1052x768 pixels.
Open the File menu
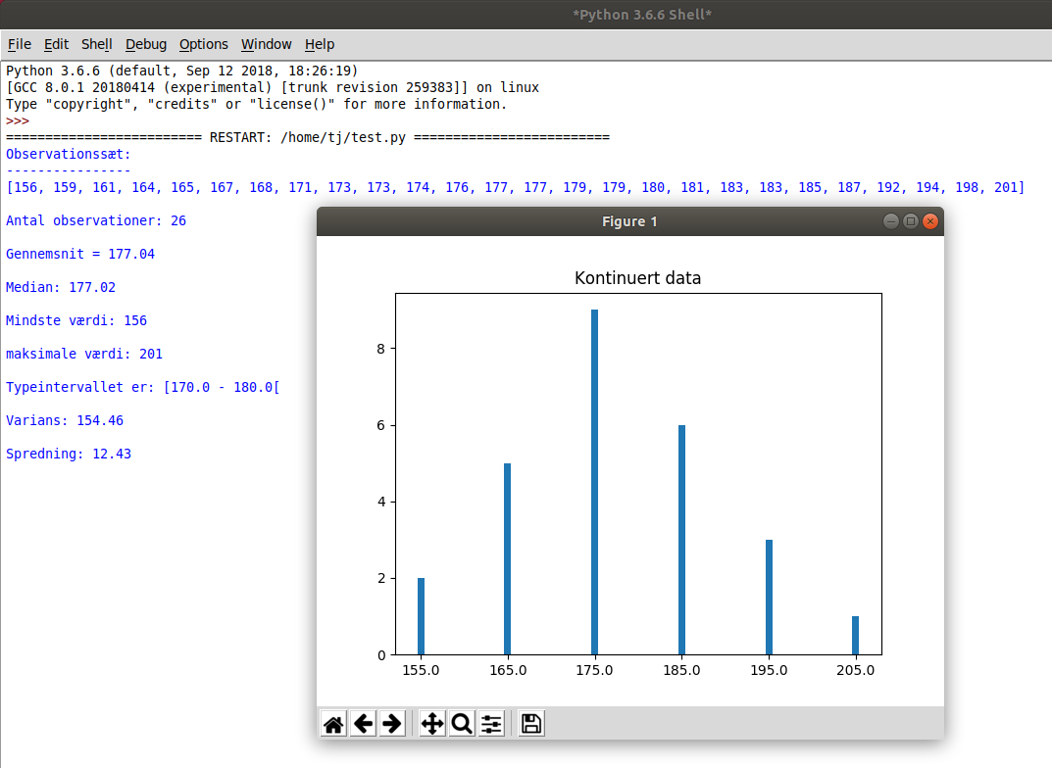(x=20, y=44)
